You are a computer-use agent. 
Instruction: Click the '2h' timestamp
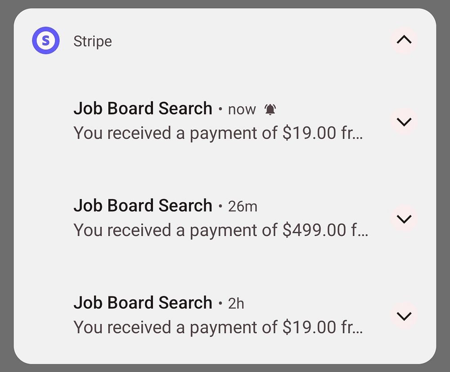click(236, 304)
